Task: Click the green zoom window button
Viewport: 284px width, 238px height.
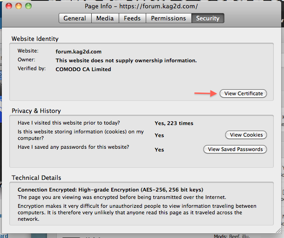Action: tap(28, 7)
